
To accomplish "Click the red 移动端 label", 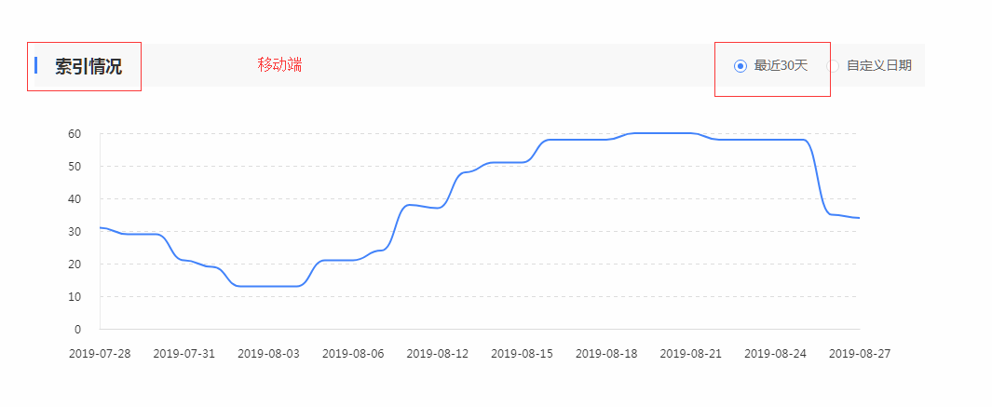I will pos(279,64).
